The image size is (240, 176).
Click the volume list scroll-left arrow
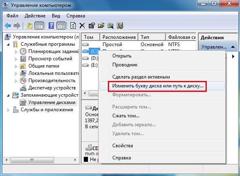[x=85, y=93]
